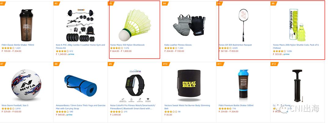The width and height of the screenshot is (330, 123).
Task: Open the Kore K-PVC home gym kit image
Action: tap(81, 25)
